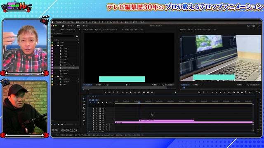Export frame from Program monitor camera icon
Image resolution: width=264 pixels, height=148 pixels.
[x=242, y=92]
